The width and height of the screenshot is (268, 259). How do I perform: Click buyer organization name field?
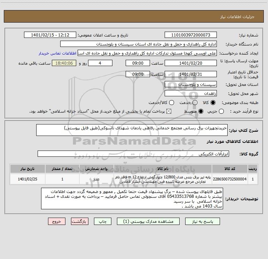coord(139,44)
